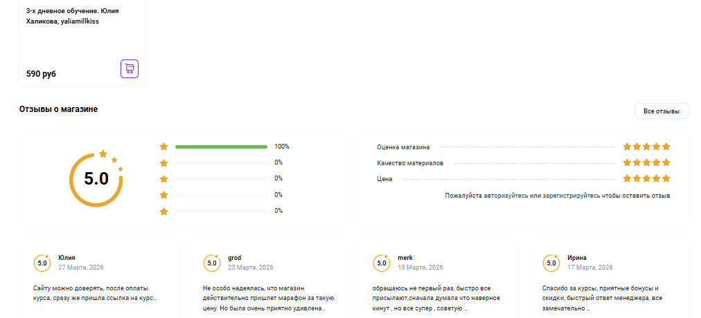The image size is (701, 318).
Task: Click the 5.0 badge on grod's review
Action: [x=212, y=263]
